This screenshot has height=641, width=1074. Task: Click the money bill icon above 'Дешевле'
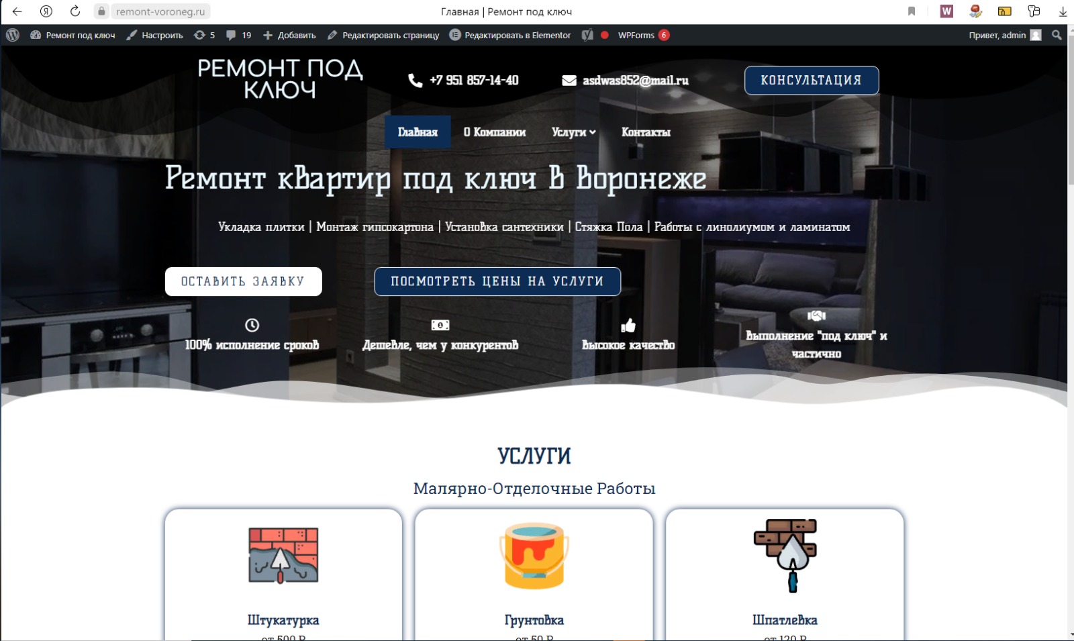click(440, 325)
